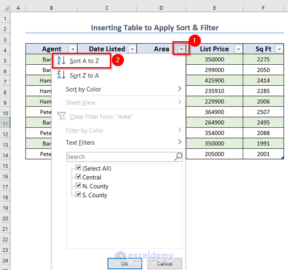Click into the filter Search box
Image resolution: width=288 pixels, height=270 pixels.
click(124, 157)
